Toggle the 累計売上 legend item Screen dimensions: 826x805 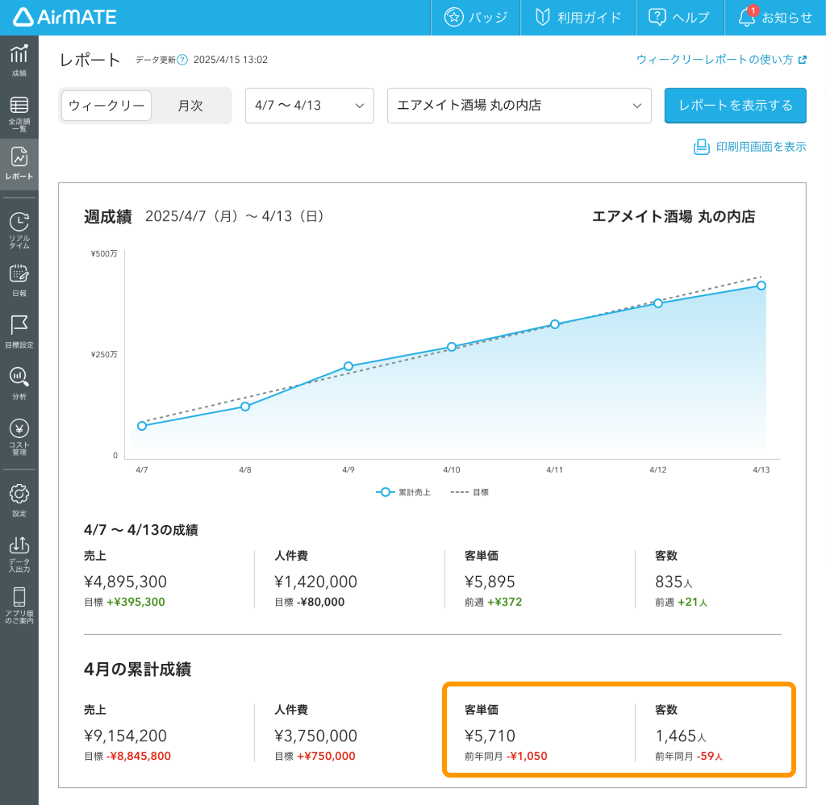[403, 492]
